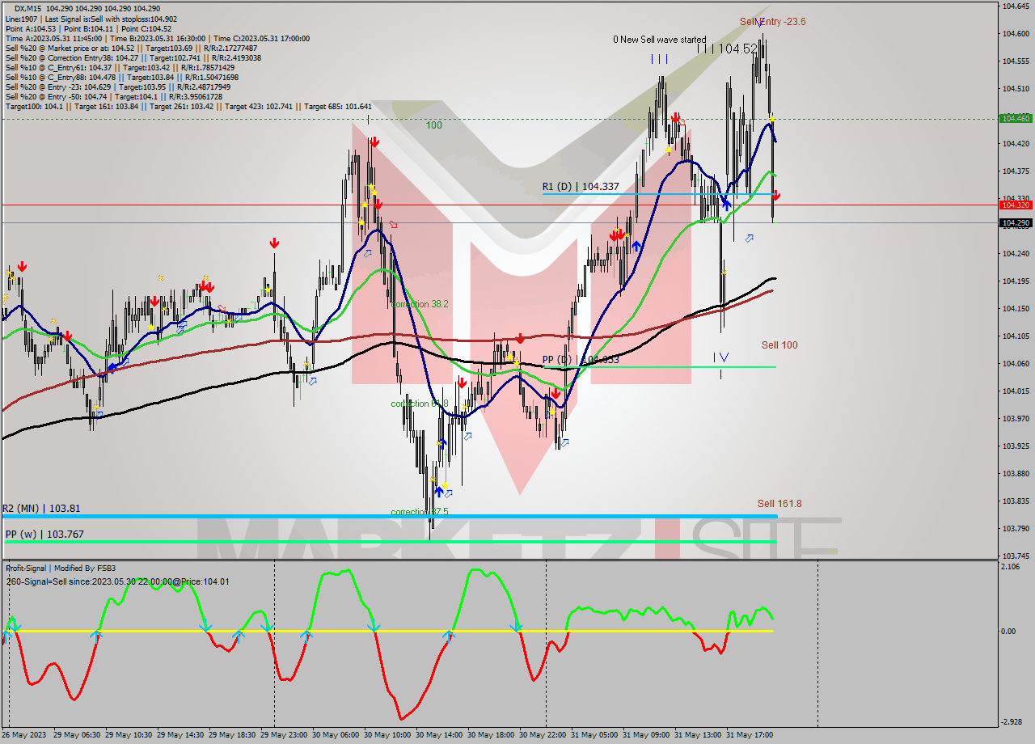
Task: Select the '| | | 104.52' wave label
Action: [727, 49]
